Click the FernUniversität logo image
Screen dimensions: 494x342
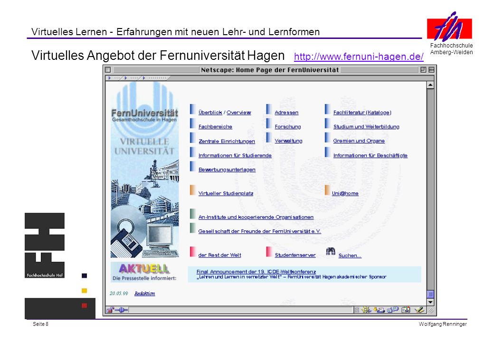(144, 110)
